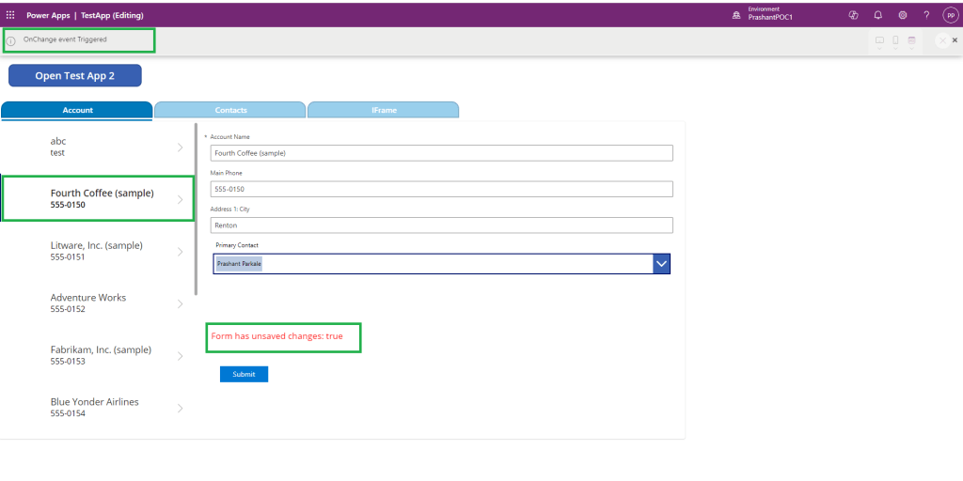Open the Adventure Works row chevron
Image resolution: width=963 pixels, height=481 pixels.
[180, 303]
